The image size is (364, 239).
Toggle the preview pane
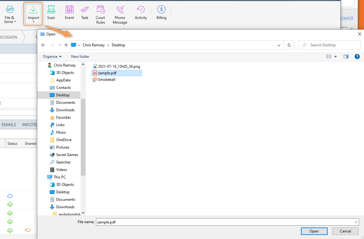pyautogui.click(x=346, y=57)
